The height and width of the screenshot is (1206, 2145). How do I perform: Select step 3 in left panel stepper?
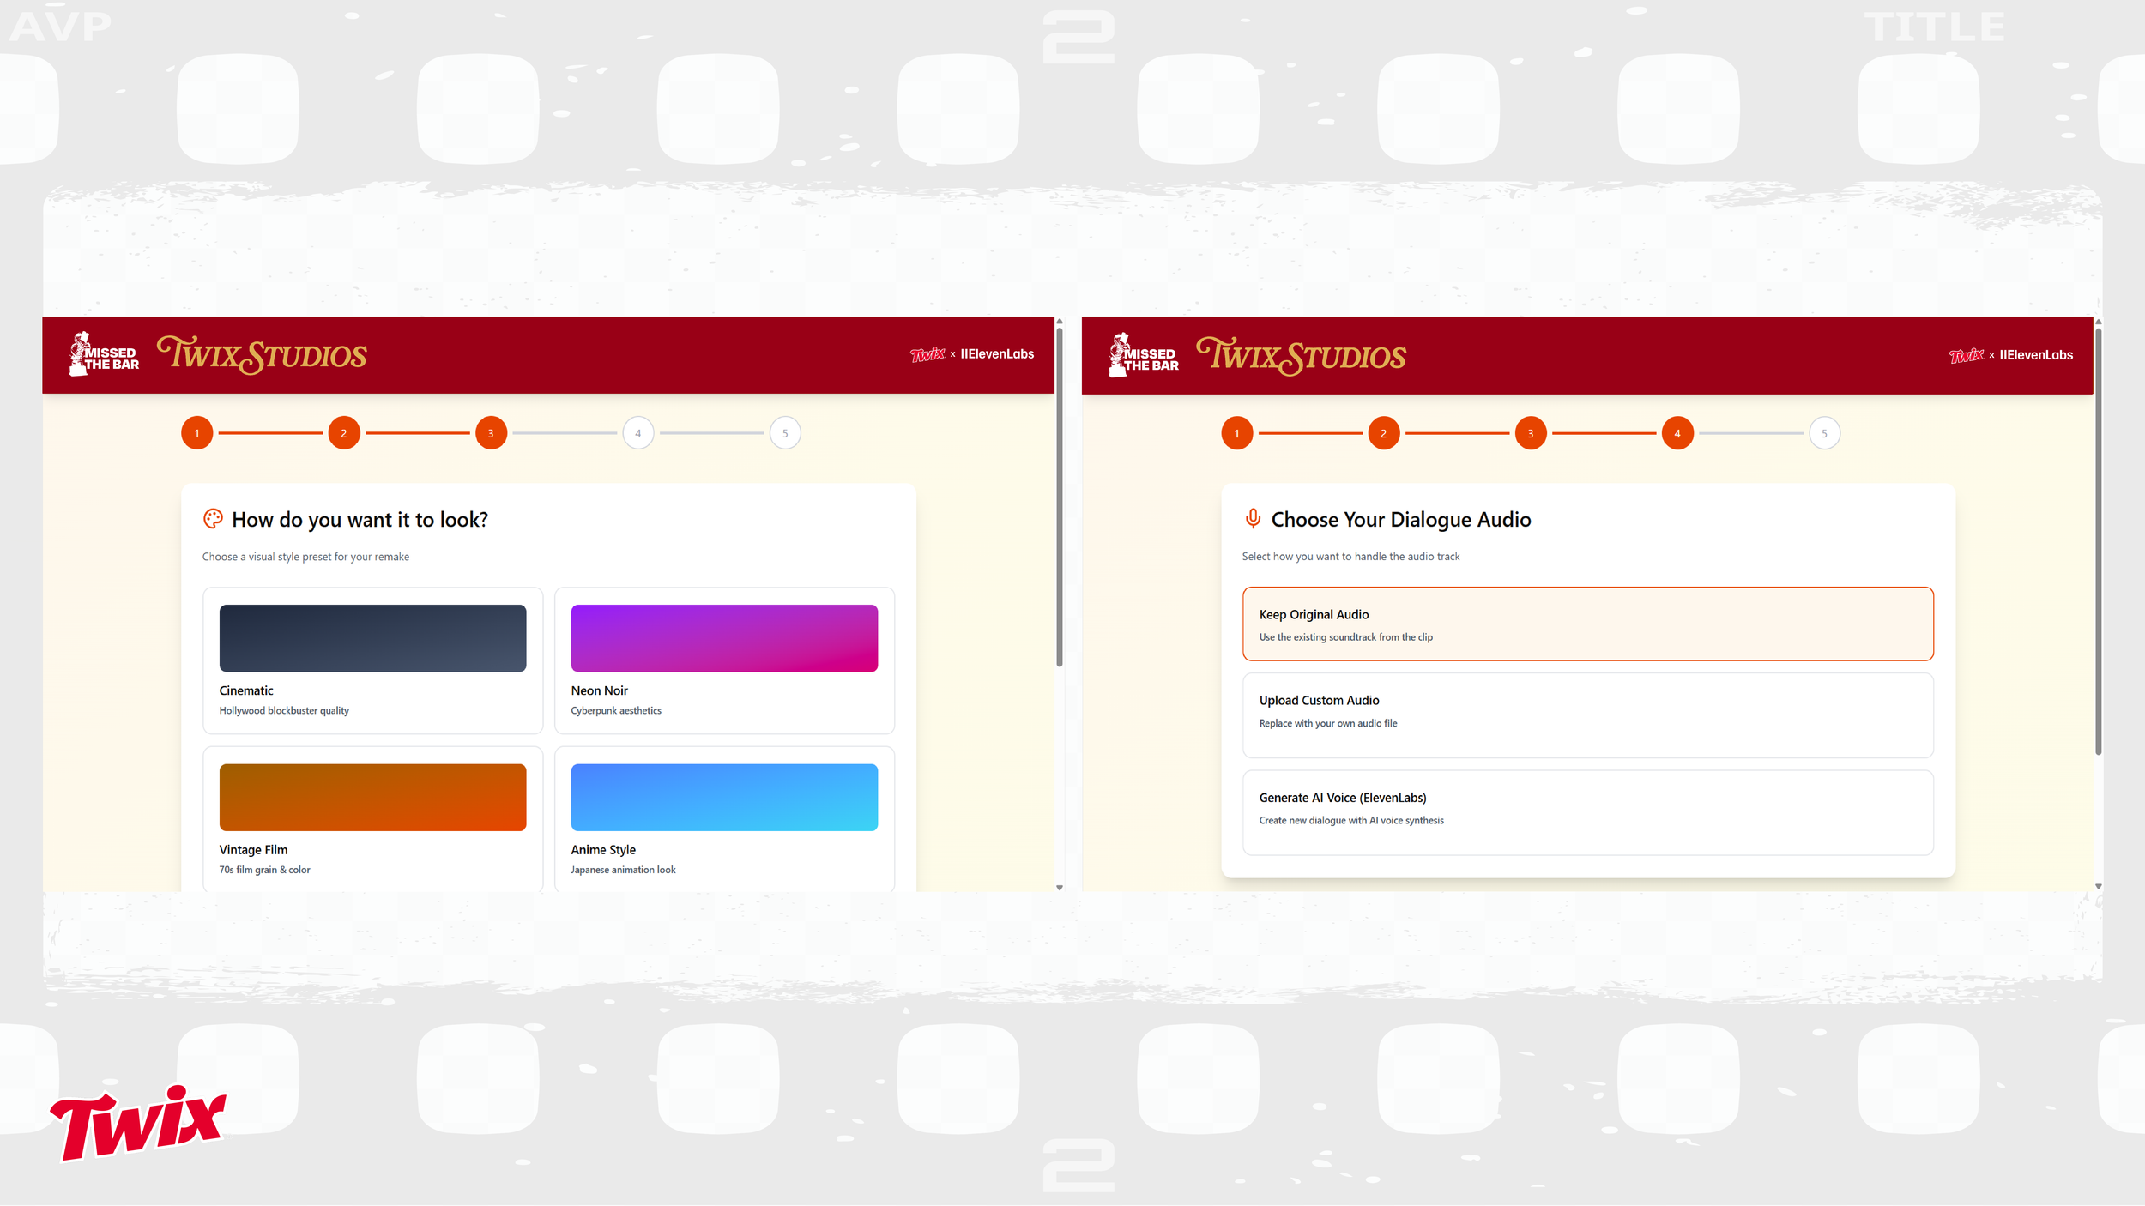pos(491,433)
